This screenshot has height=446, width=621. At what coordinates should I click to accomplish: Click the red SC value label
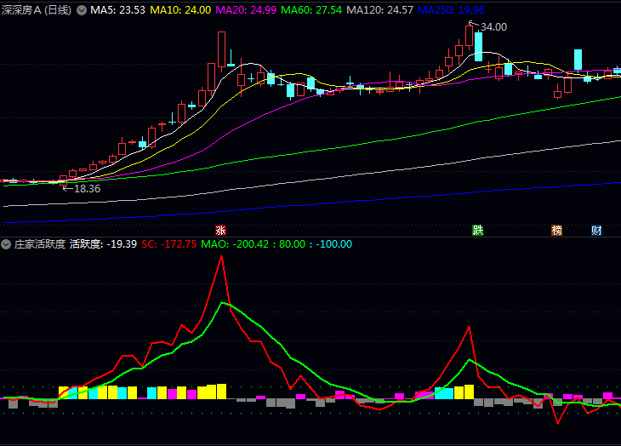pos(169,244)
